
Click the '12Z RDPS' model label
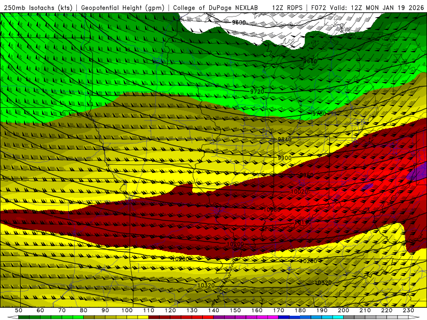(287, 7)
